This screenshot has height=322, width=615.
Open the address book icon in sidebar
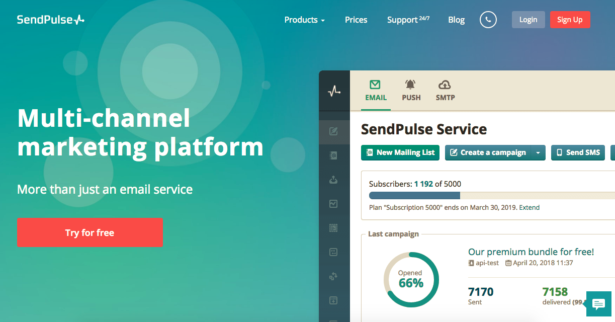coord(333,156)
